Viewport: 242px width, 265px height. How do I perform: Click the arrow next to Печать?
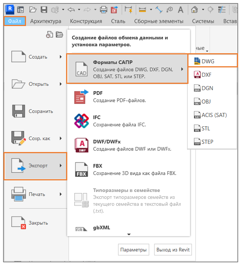(x=61, y=194)
